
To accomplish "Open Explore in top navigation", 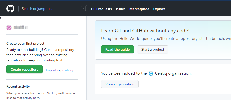I will point(159,9).
